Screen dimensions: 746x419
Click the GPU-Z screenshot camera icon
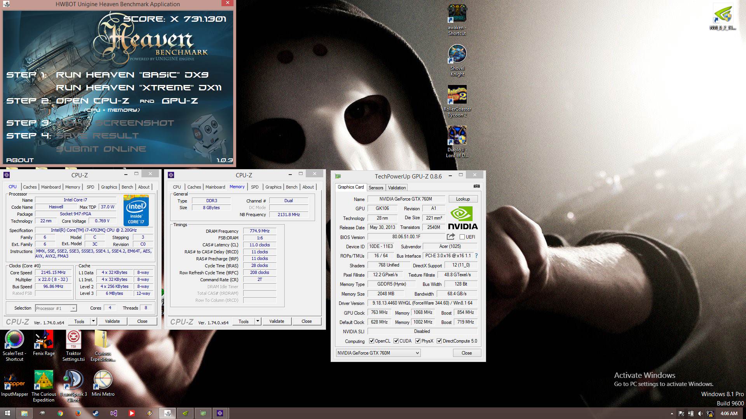(x=476, y=186)
